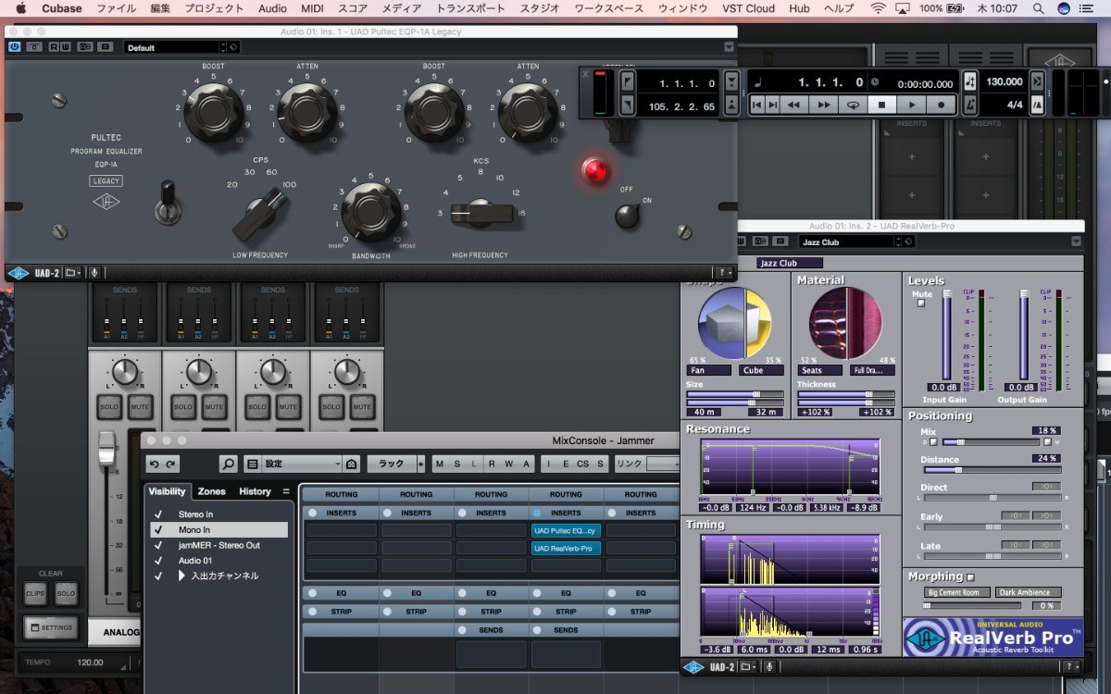1111x694 pixels.
Task: Click the Wi-Fi icon in the menu bar
Action: (878, 8)
